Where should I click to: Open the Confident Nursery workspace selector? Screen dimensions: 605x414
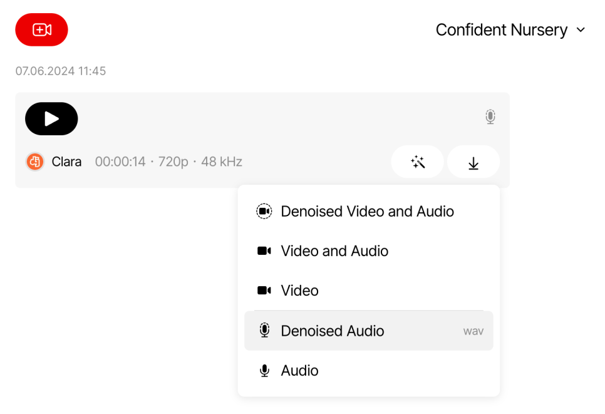pos(510,30)
